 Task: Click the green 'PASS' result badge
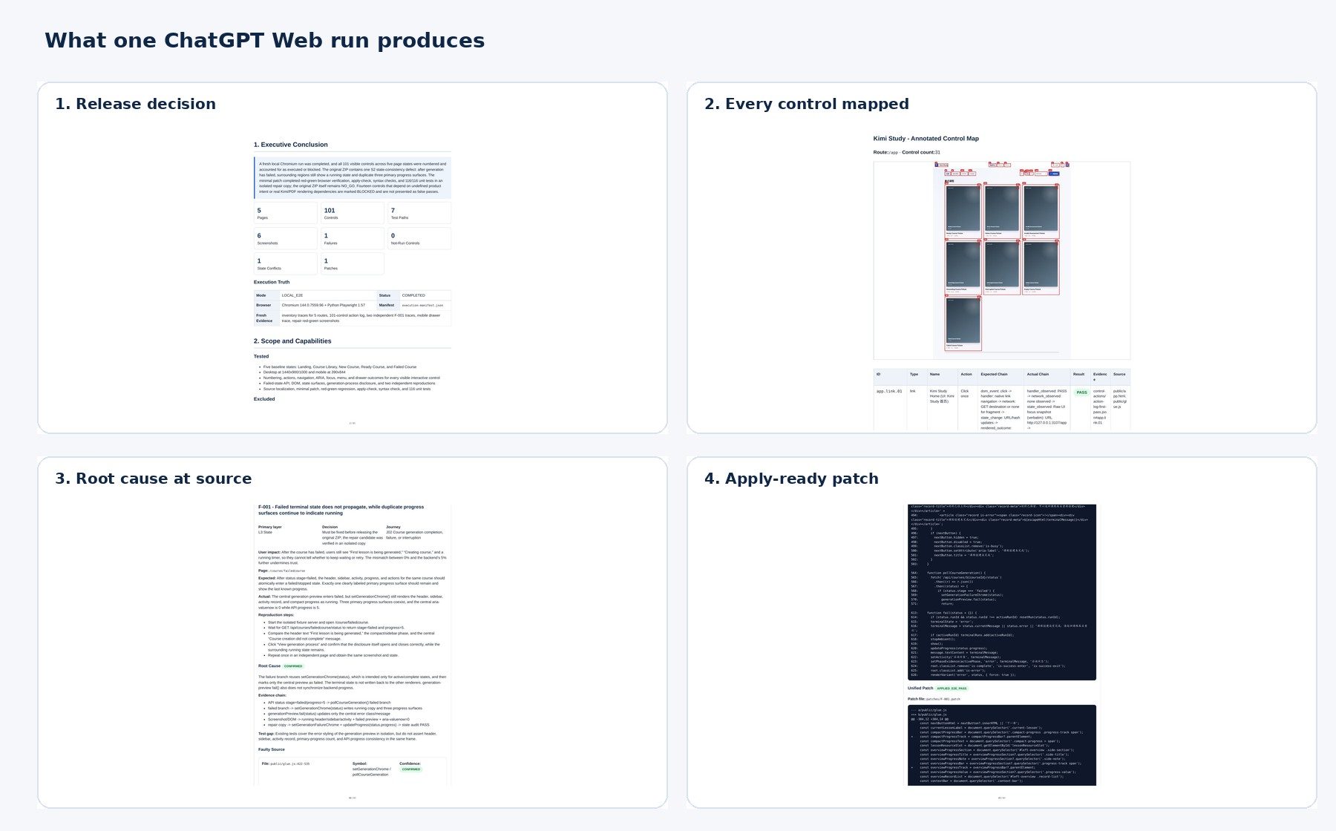click(x=1081, y=392)
